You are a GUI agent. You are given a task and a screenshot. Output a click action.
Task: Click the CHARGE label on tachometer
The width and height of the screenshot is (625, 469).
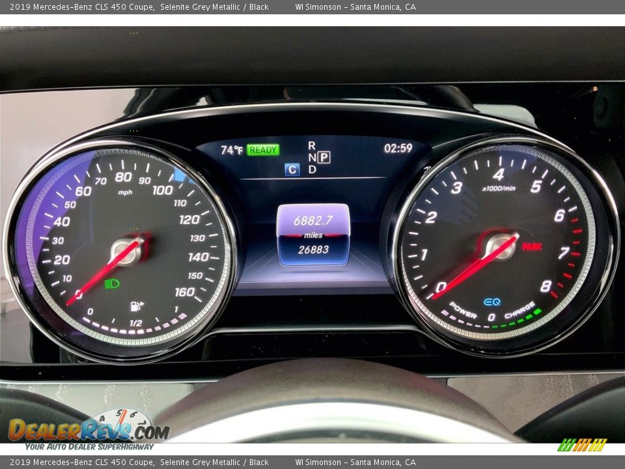(x=520, y=310)
